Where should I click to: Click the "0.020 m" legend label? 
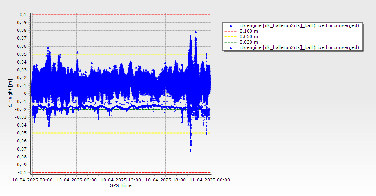pyautogui.click(x=249, y=42)
